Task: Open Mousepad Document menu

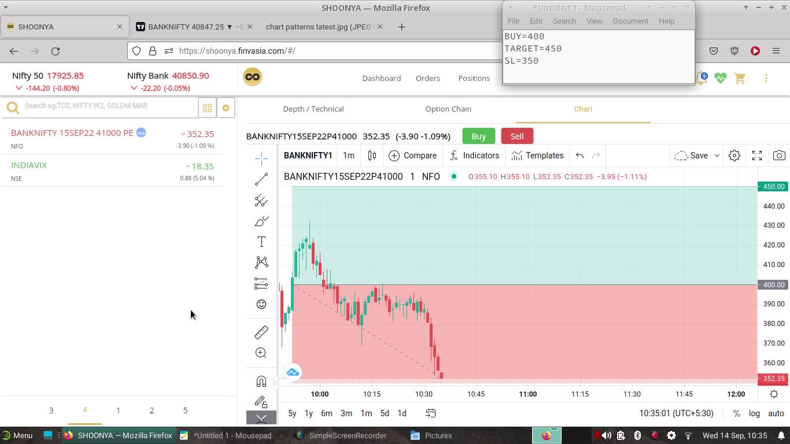Action: (630, 21)
